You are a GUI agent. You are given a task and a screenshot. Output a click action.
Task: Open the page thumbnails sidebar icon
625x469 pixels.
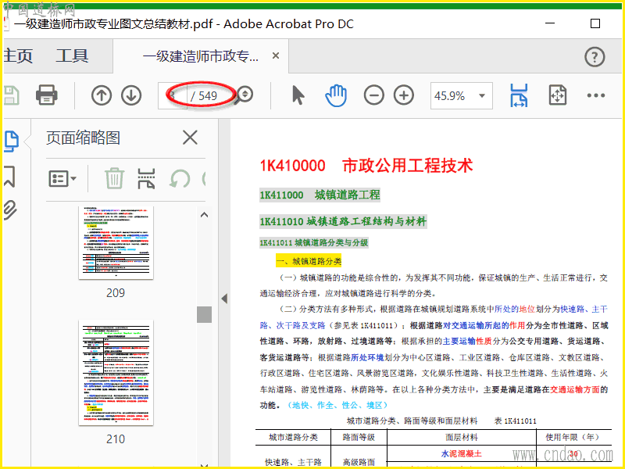(x=11, y=141)
